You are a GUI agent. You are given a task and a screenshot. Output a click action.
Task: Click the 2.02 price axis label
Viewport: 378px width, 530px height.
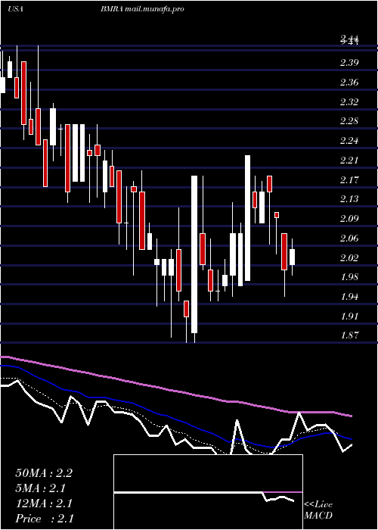349,258
